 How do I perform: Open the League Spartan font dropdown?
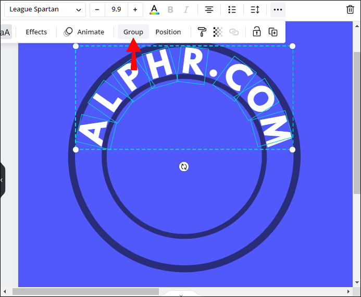point(45,10)
